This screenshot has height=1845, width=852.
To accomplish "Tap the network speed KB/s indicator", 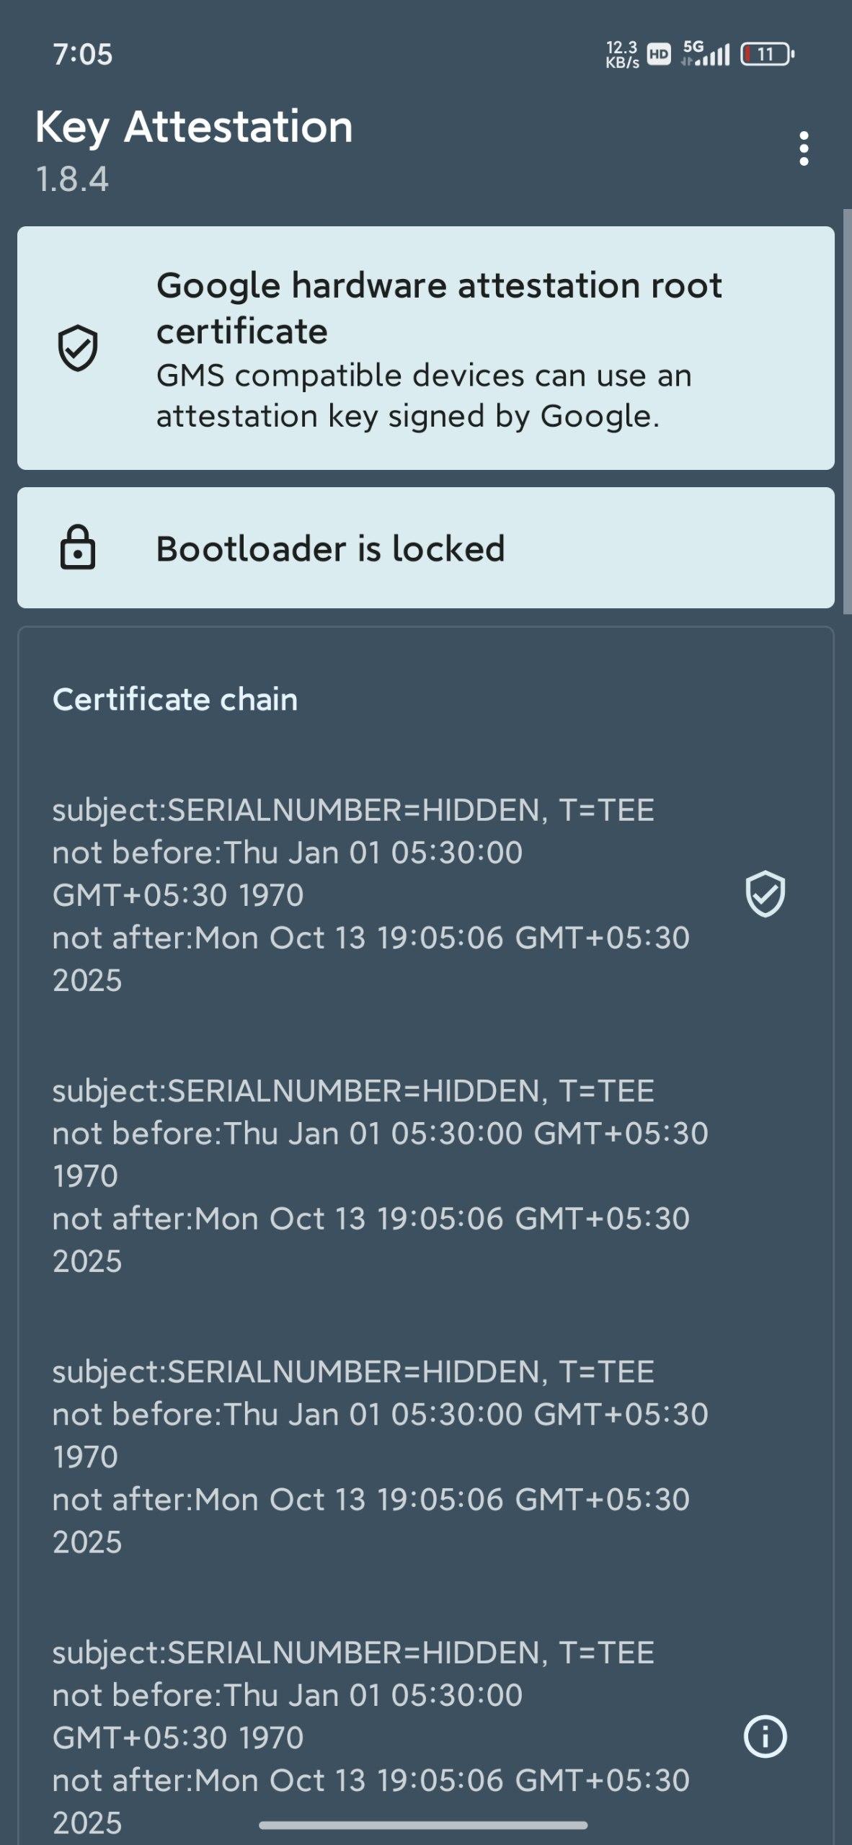I will (622, 54).
